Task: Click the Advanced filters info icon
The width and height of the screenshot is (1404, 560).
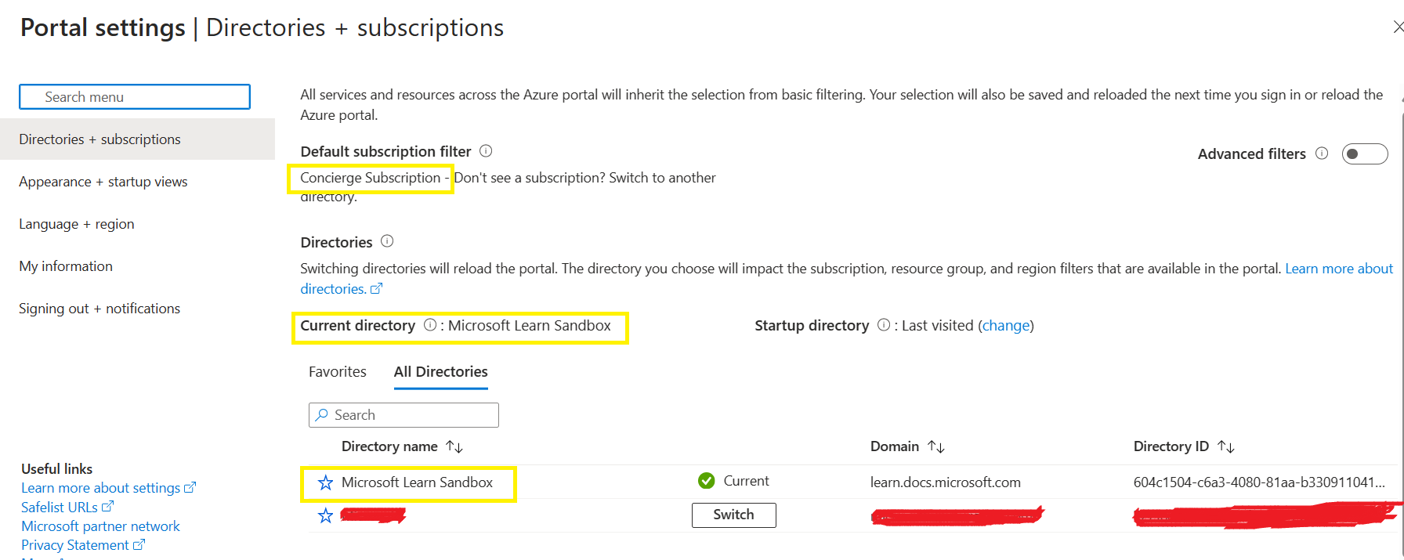Action: point(1322,154)
